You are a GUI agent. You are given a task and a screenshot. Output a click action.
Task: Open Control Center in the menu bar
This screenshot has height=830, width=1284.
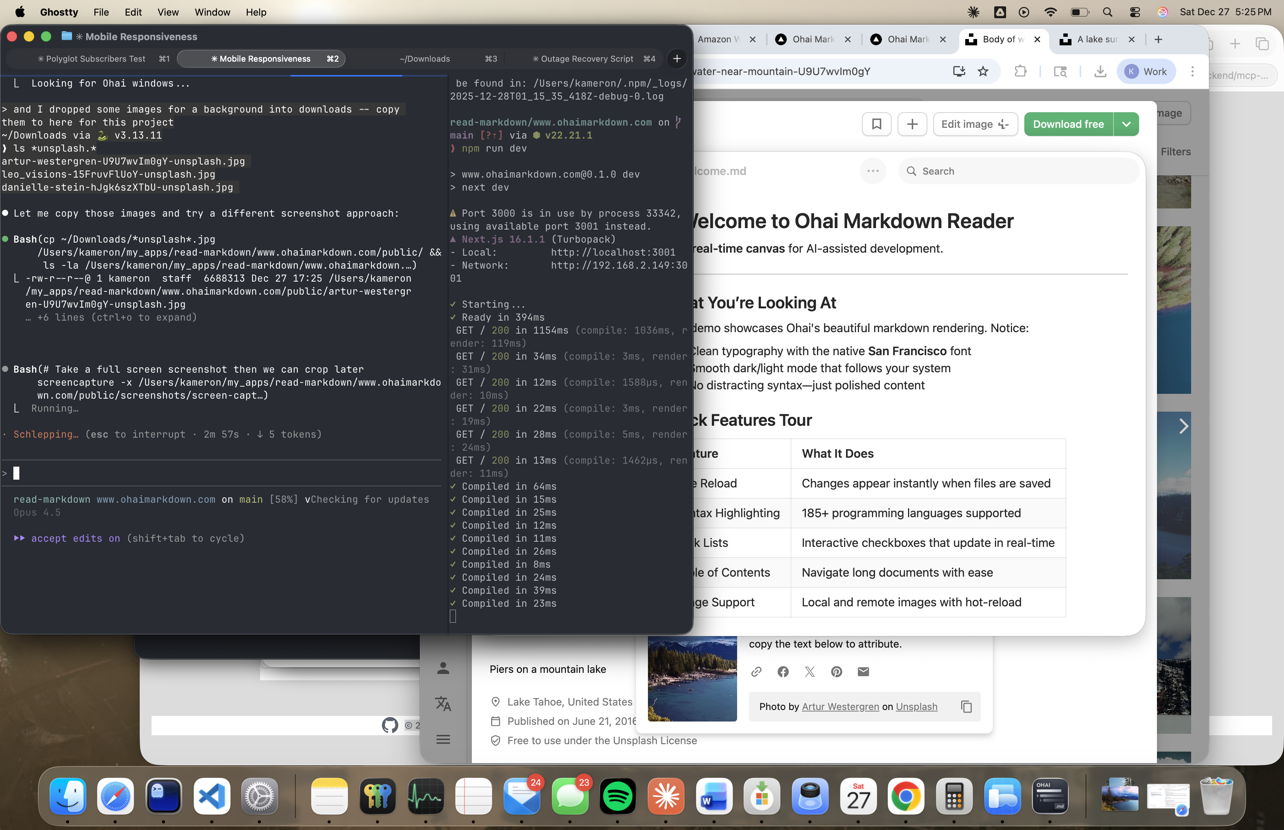(x=1135, y=12)
